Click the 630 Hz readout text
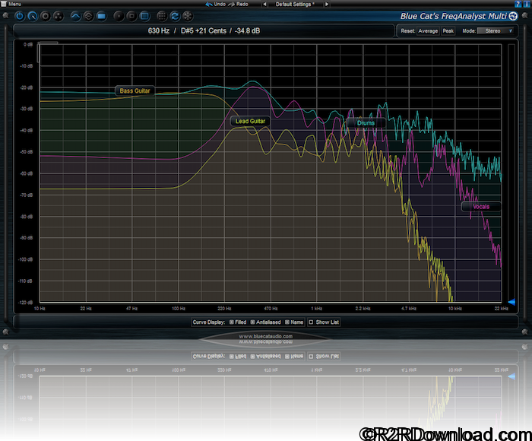Viewport: 532px width, 441px height. (158, 31)
